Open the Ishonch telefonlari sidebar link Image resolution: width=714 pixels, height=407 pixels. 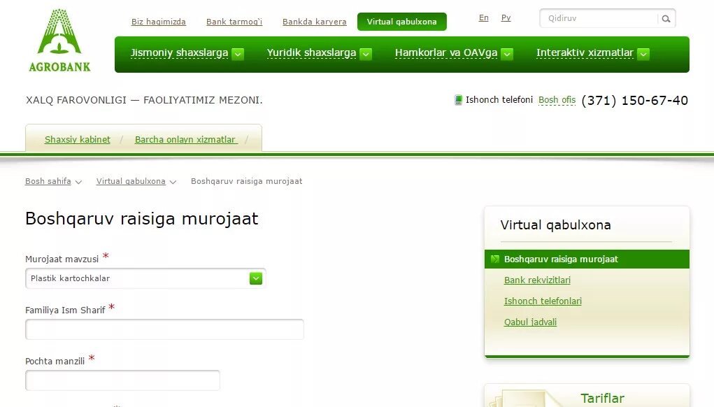pos(543,301)
